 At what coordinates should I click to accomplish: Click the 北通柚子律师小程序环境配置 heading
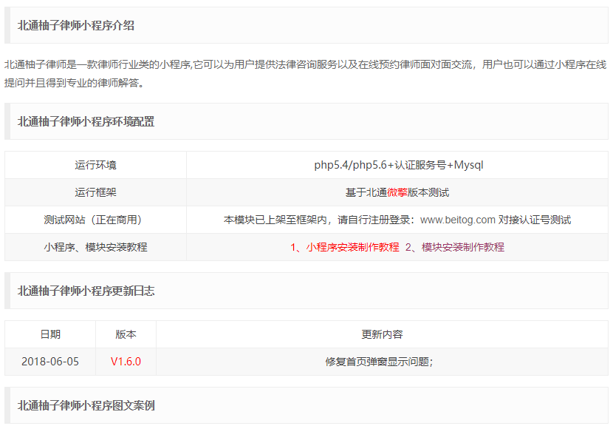86,121
